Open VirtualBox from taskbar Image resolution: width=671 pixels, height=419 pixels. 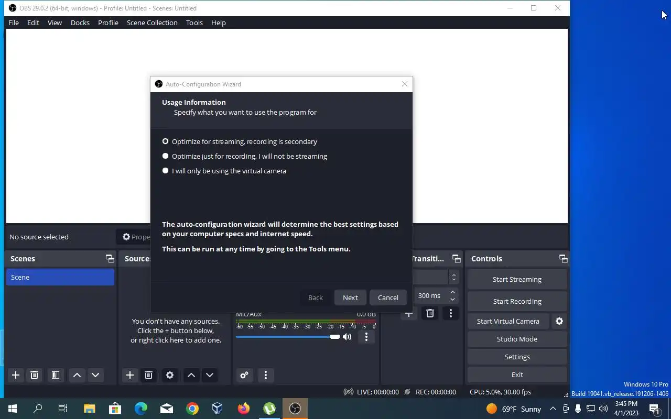pos(218,409)
